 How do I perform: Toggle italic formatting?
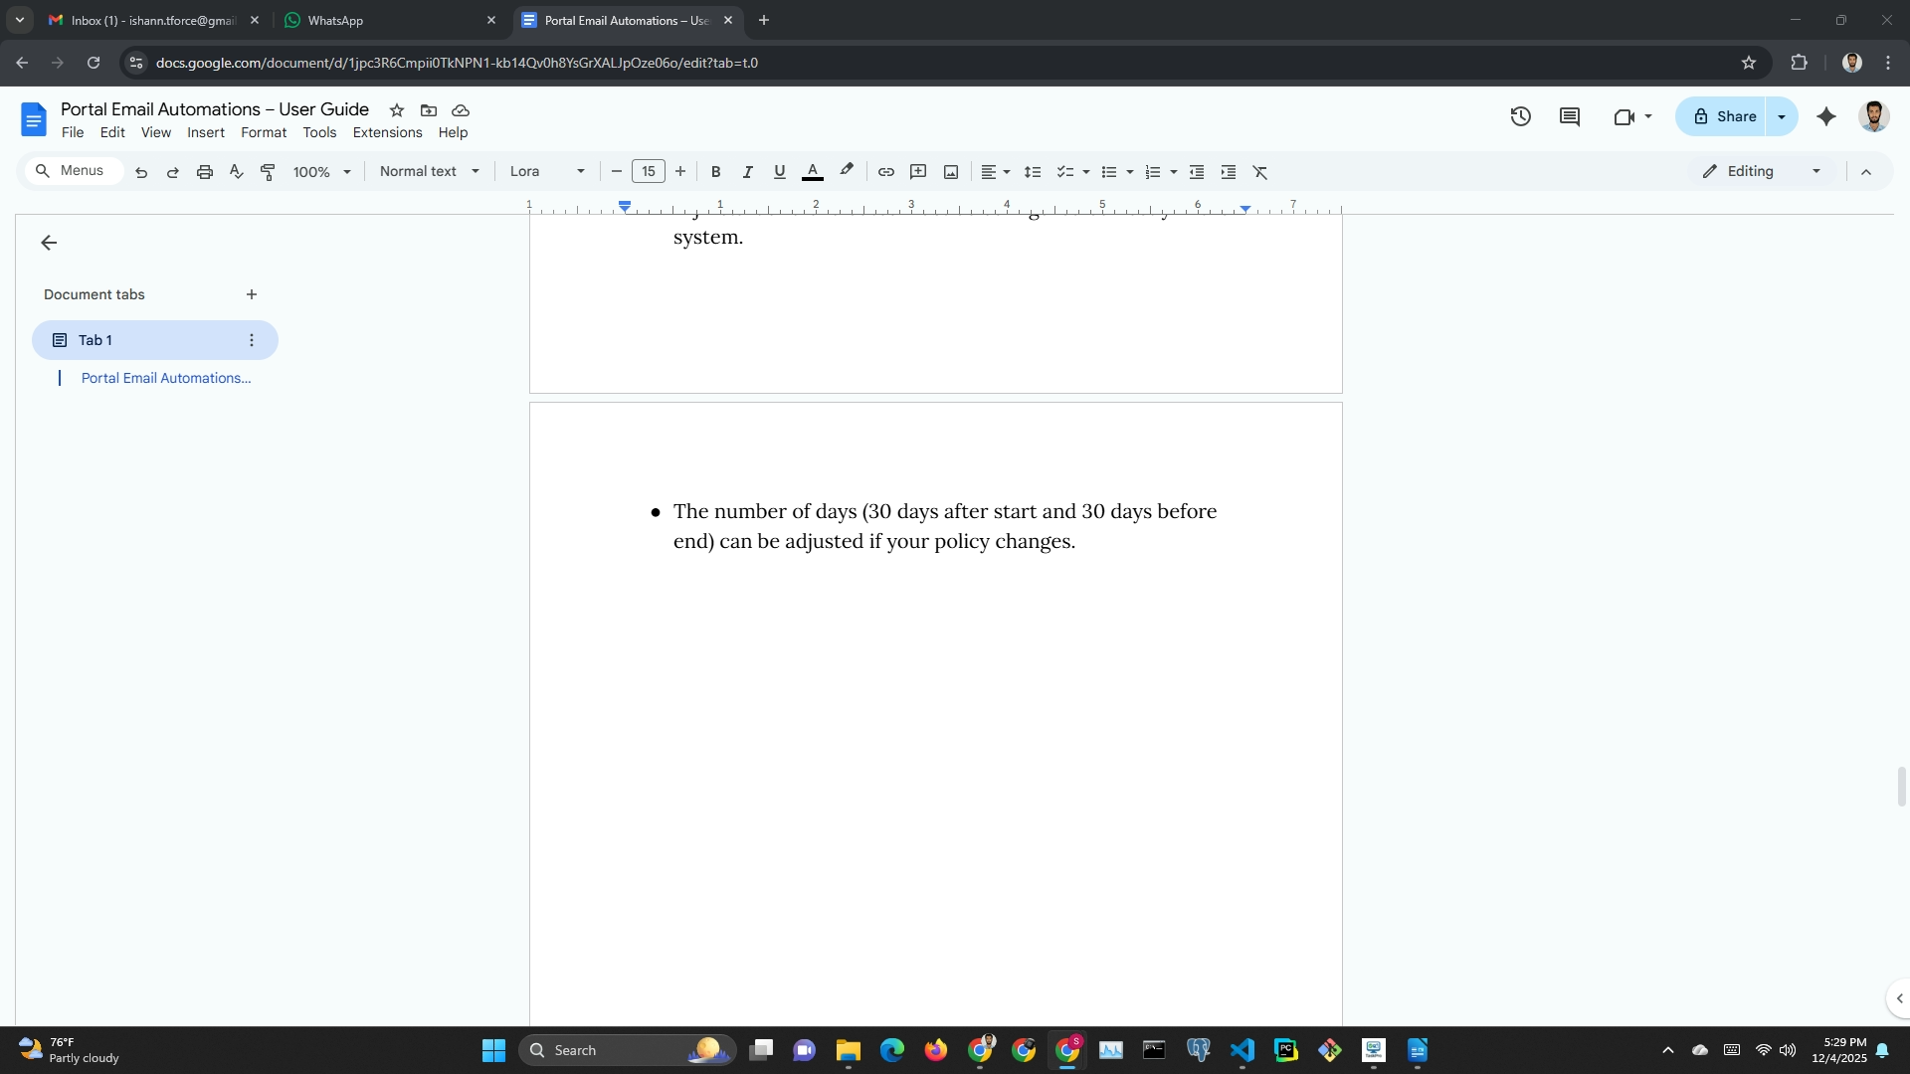(x=747, y=172)
